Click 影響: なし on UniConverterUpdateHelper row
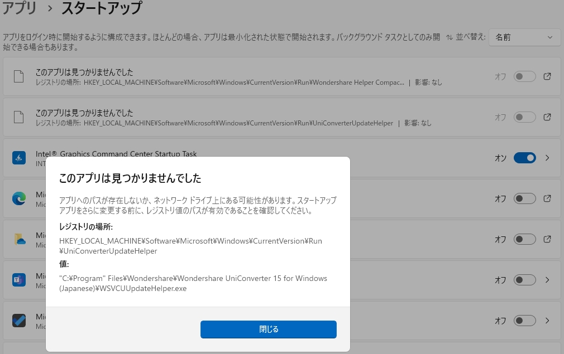Image resolution: width=564 pixels, height=354 pixels. click(418, 123)
